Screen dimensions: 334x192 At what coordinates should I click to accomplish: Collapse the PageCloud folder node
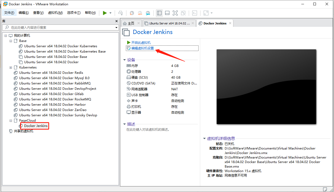[x=11, y=121]
